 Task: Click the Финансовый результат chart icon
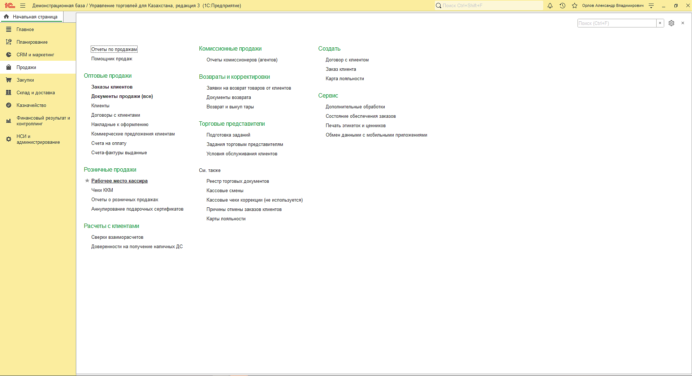point(9,121)
